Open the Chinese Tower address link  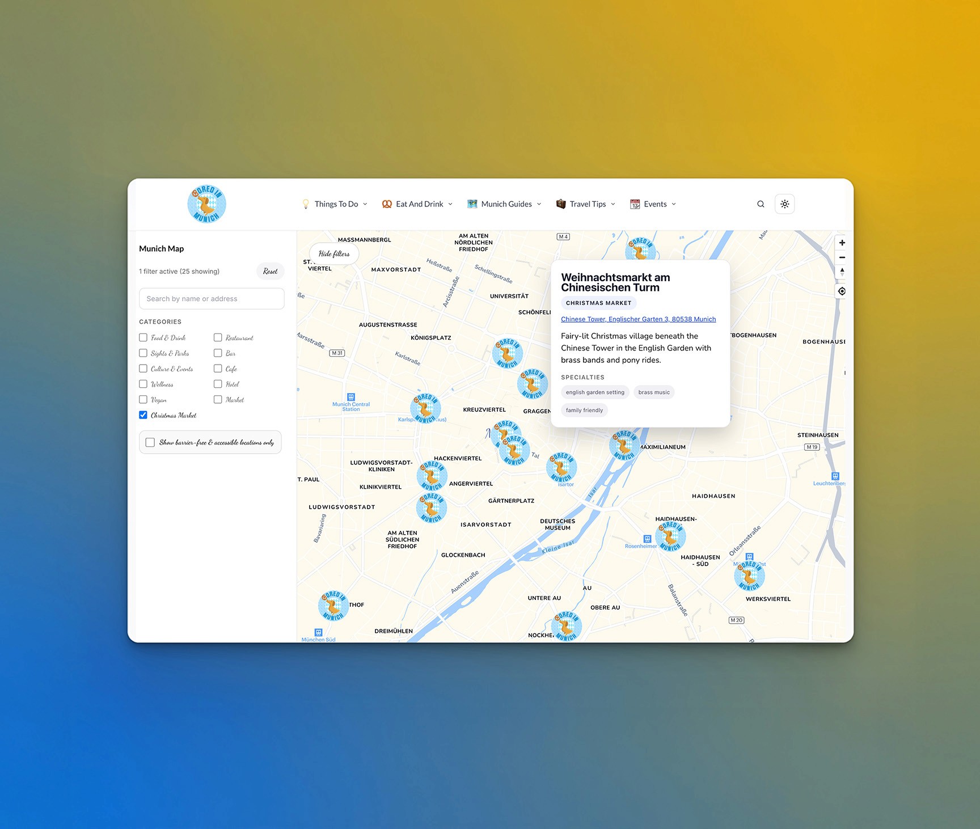639,319
